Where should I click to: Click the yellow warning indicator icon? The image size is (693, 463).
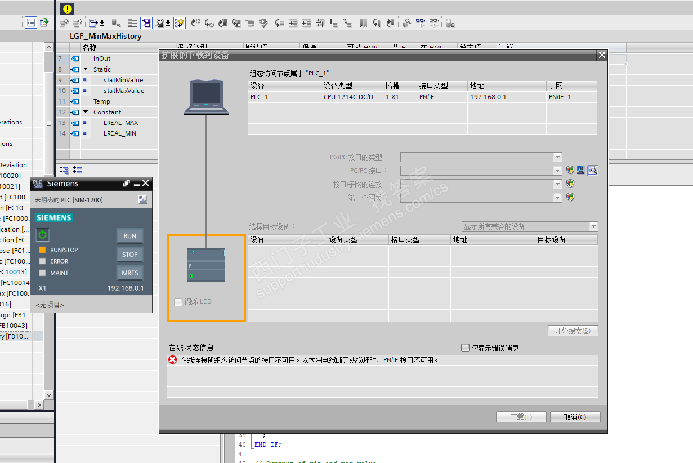[67, 9]
